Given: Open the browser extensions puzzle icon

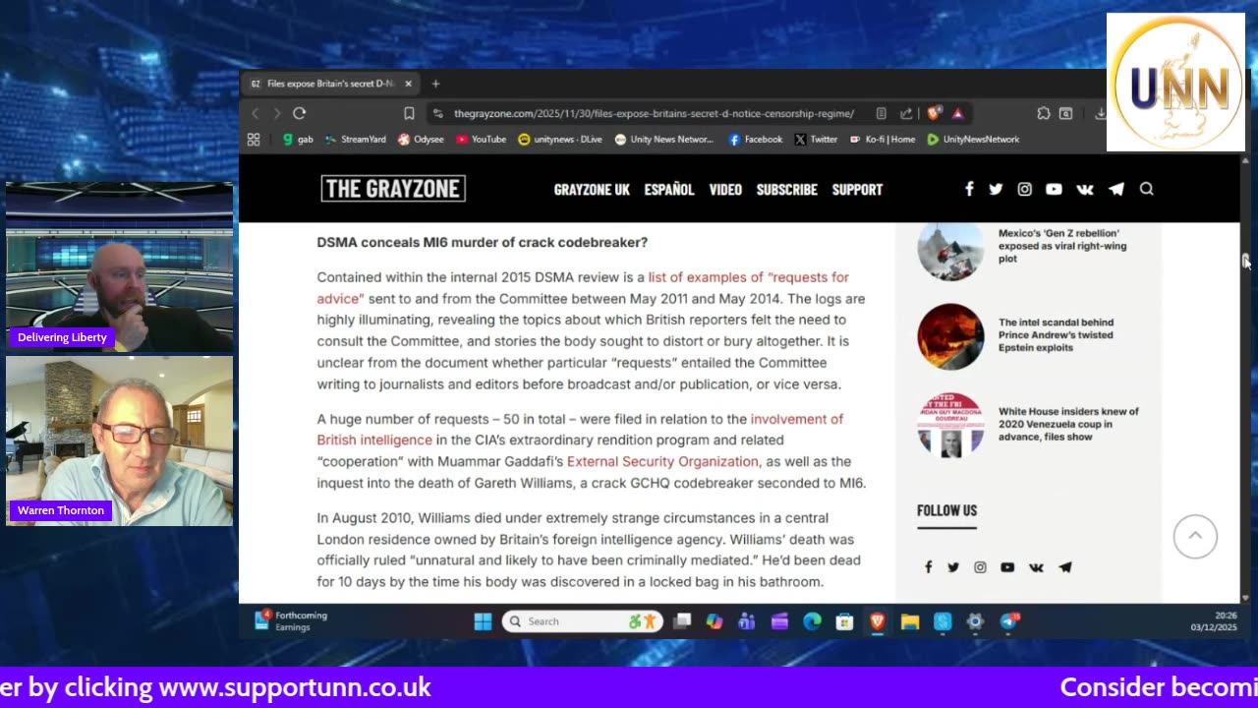Looking at the screenshot, I should coord(1044,113).
